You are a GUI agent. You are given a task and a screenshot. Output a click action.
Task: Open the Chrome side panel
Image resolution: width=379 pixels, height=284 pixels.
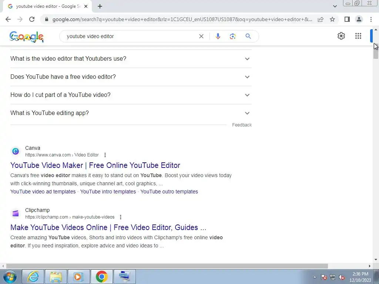pyautogui.click(x=347, y=19)
